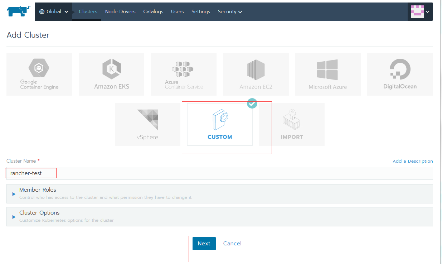Expand the Cluster Options section
The height and width of the screenshot is (264, 442).
(x=220, y=217)
